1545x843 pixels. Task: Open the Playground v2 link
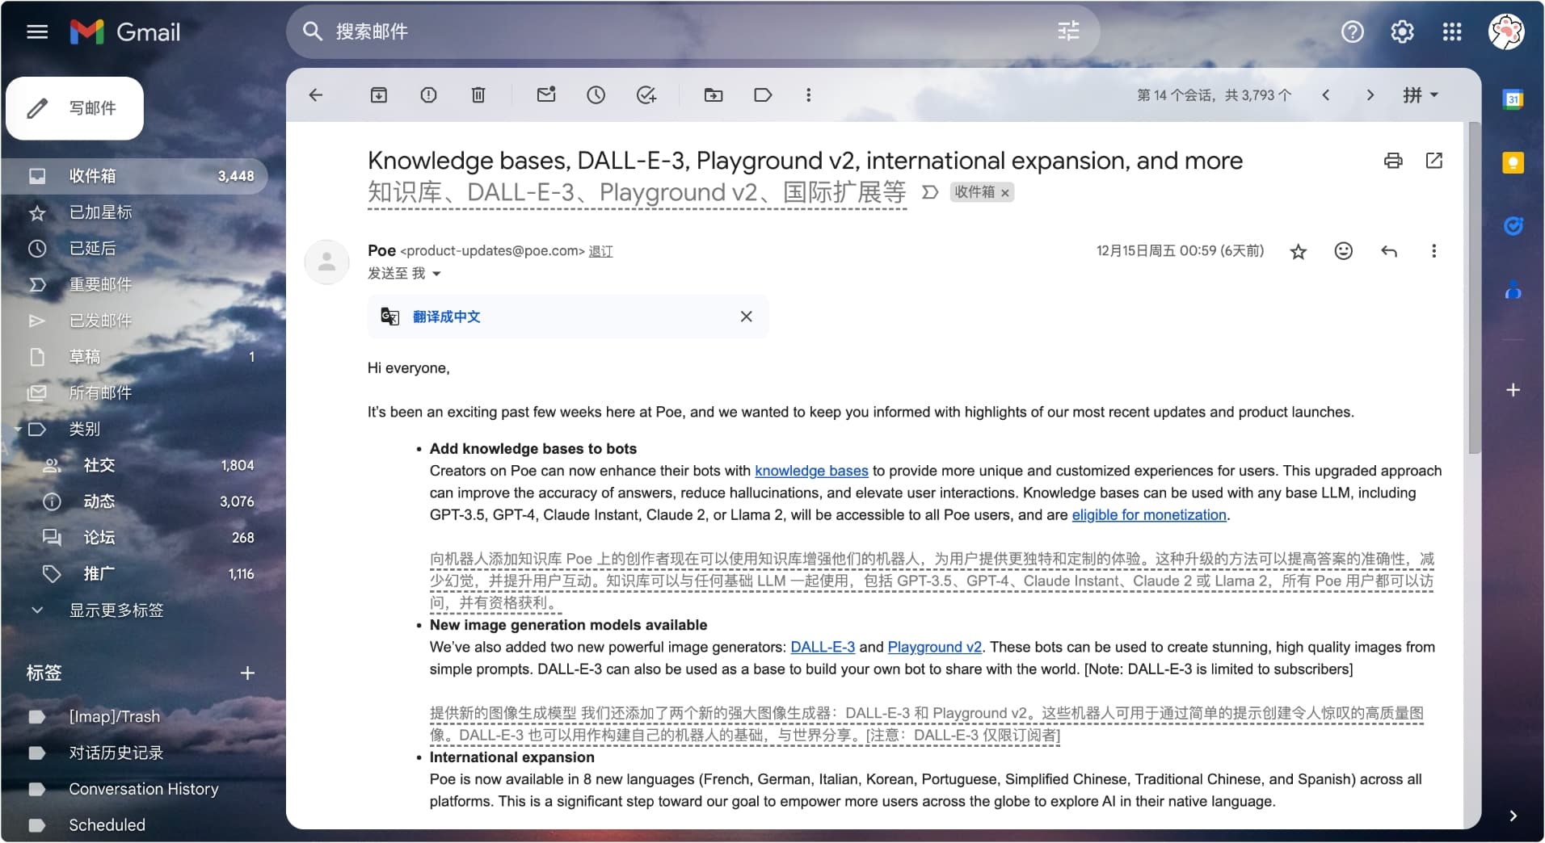935,647
